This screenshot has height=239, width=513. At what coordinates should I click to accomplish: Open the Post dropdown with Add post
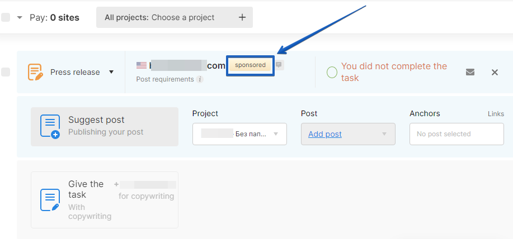click(348, 134)
